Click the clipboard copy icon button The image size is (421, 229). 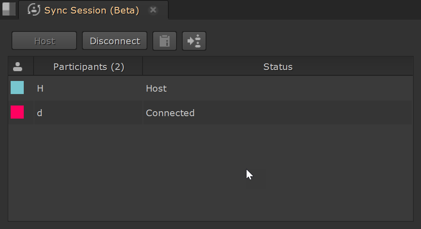pyautogui.click(x=165, y=41)
